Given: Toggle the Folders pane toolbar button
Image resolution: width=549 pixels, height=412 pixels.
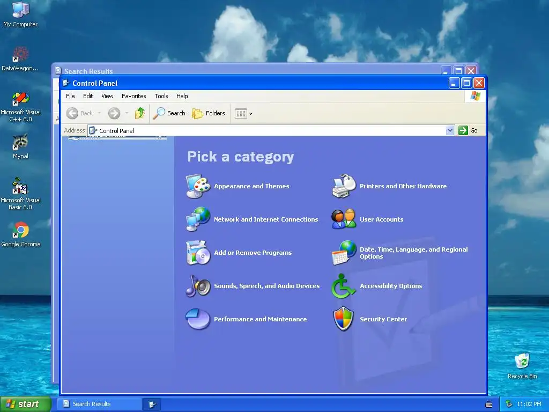Looking at the screenshot, I should pyautogui.click(x=209, y=113).
